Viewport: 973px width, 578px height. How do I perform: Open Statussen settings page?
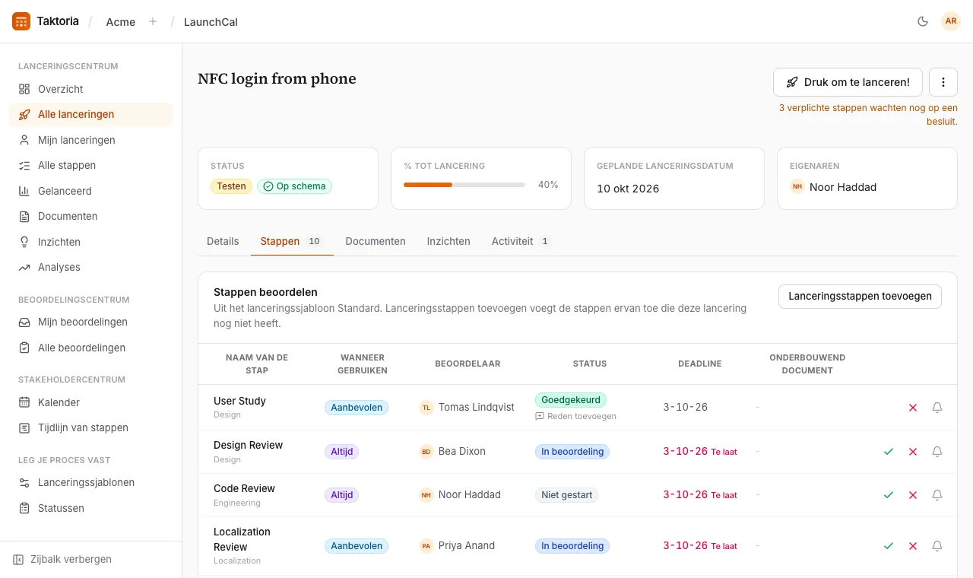click(x=90, y=508)
